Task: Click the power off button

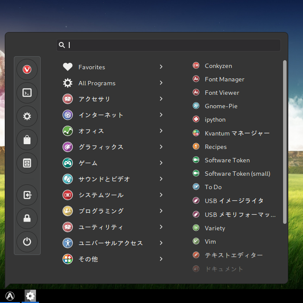Action: coord(27,242)
